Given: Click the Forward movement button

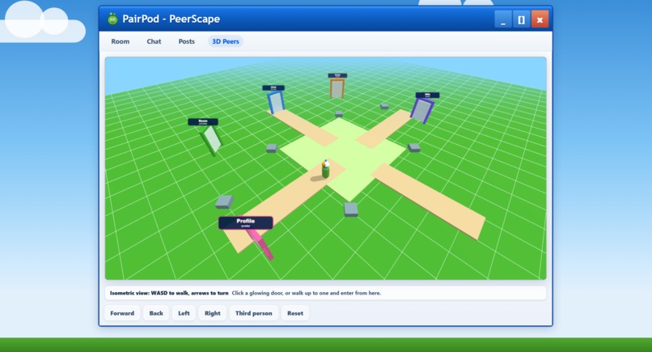Looking at the screenshot, I should [122, 313].
